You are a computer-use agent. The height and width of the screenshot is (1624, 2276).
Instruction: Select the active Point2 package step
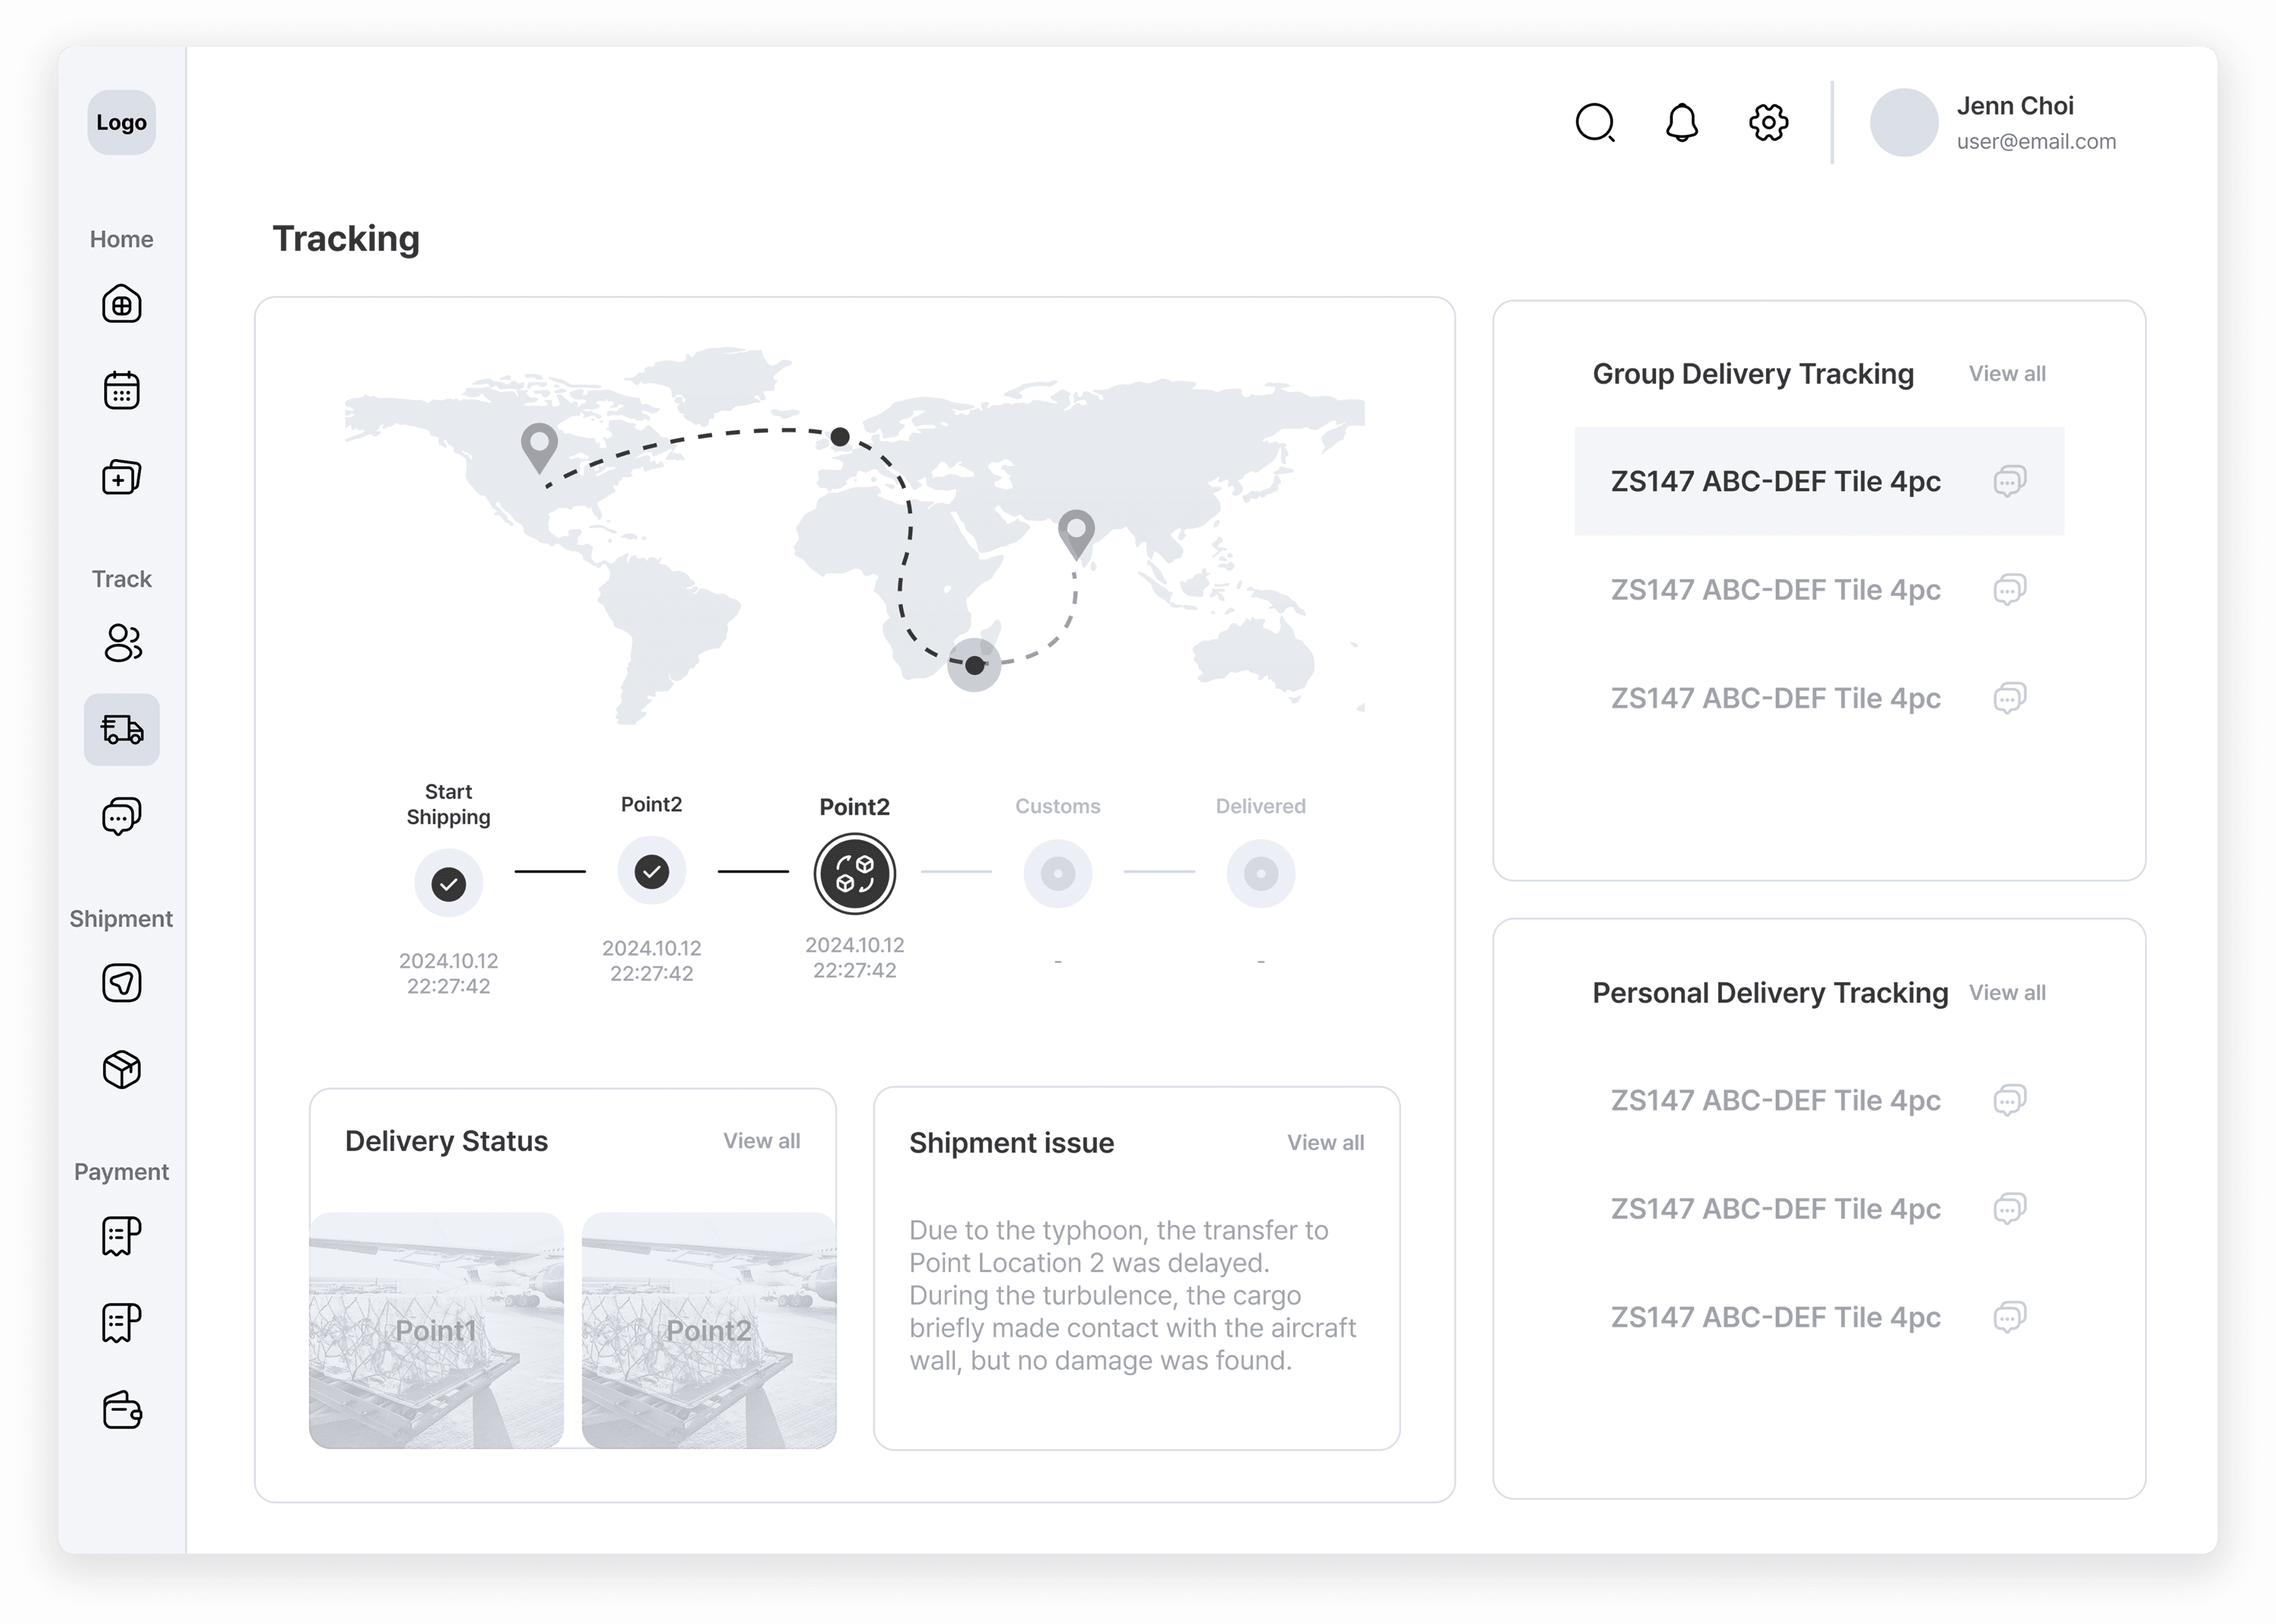pyautogui.click(x=854, y=874)
